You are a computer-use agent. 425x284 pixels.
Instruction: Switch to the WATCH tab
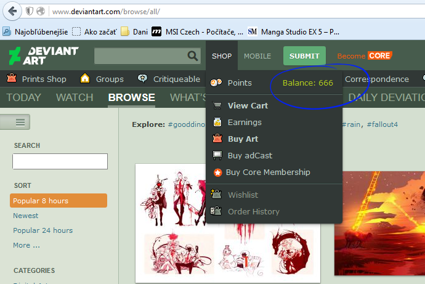pyautogui.click(x=75, y=97)
